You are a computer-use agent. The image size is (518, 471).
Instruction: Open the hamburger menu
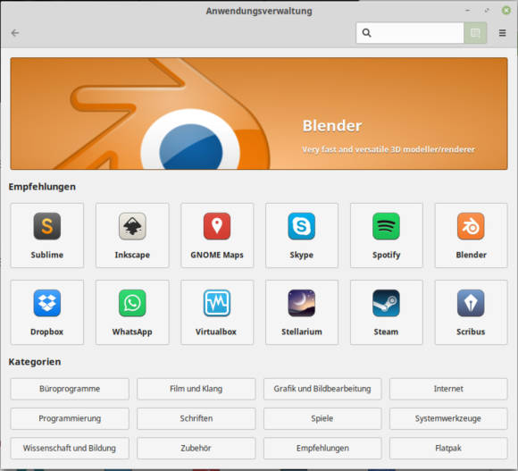tap(502, 33)
